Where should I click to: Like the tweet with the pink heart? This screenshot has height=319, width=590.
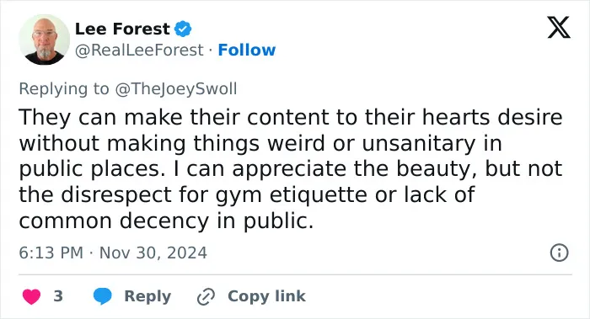pos(31,296)
